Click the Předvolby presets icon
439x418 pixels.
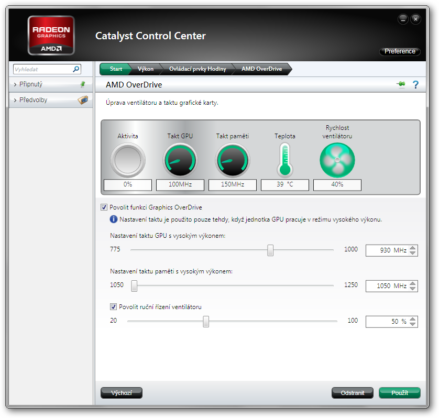click(83, 100)
